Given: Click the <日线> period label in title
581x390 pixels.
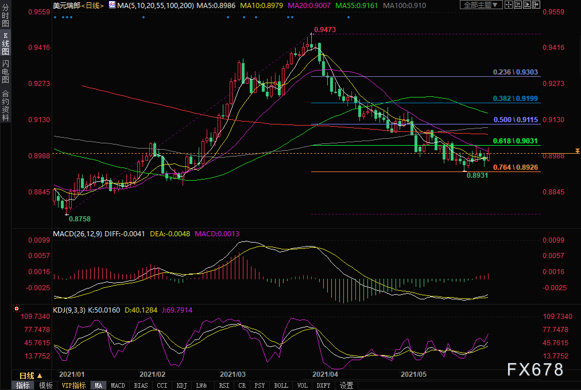Looking at the screenshot, I should point(92,6).
